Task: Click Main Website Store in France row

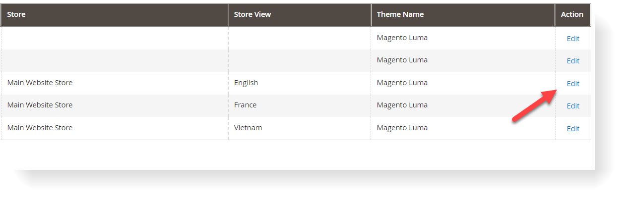Action: [x=40, y=105]
